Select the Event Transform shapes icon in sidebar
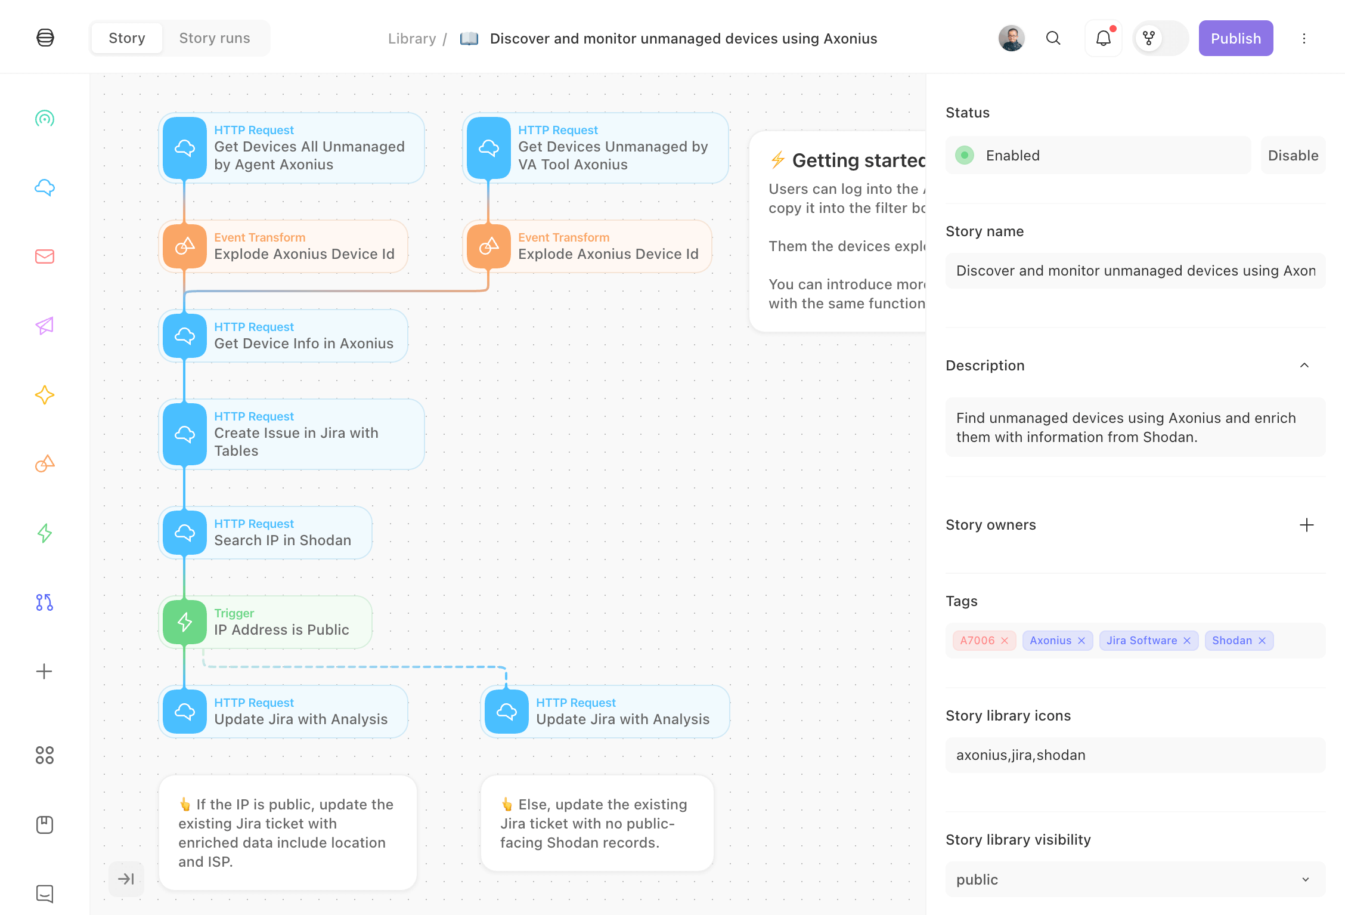Viewport: 1345px width, 915px height. click(x=45, y=464)
